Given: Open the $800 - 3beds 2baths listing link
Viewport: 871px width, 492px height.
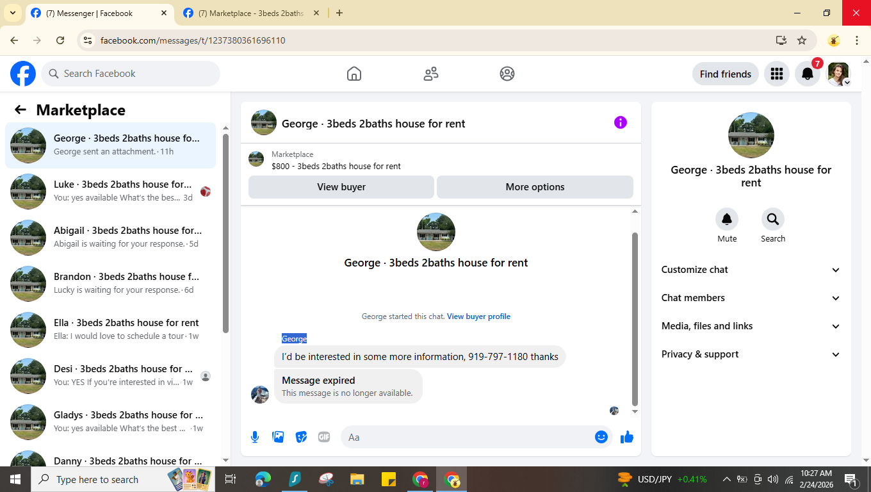Looking at the screenshot, I should (336, 166).
